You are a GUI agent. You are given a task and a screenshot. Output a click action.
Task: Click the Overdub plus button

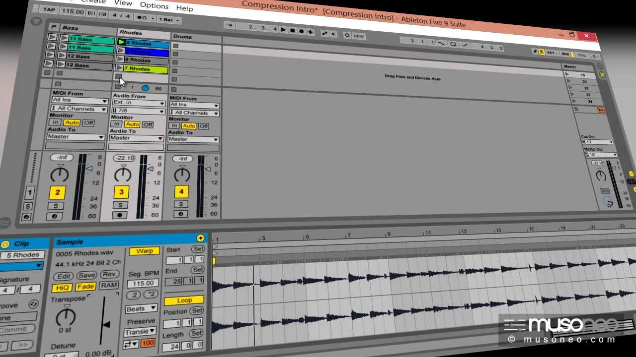(x=311, y=32)
